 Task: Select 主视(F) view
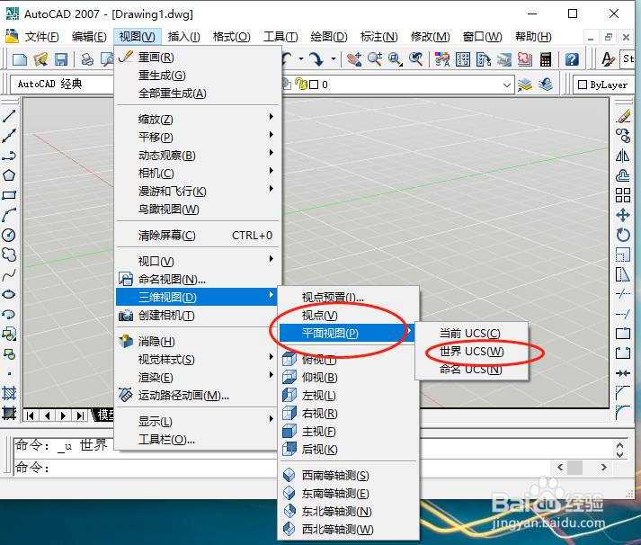348,431
